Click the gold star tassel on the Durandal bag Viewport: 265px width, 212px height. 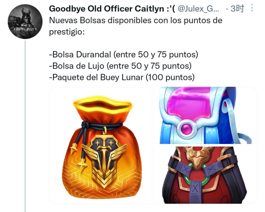pos(82,165)
